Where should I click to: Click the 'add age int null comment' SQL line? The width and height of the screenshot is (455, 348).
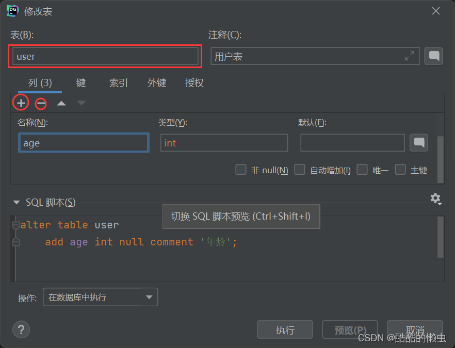click(x=141, y=242)
